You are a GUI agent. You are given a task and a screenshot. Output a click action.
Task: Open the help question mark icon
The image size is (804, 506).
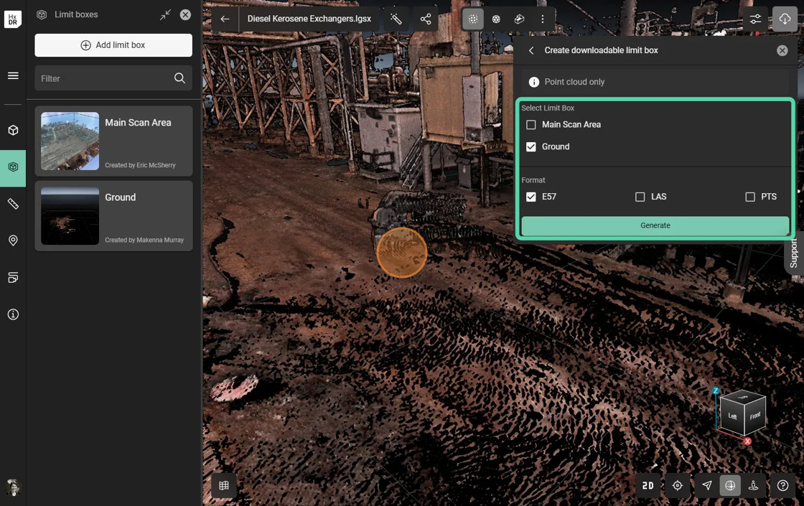tap(783, 486)
